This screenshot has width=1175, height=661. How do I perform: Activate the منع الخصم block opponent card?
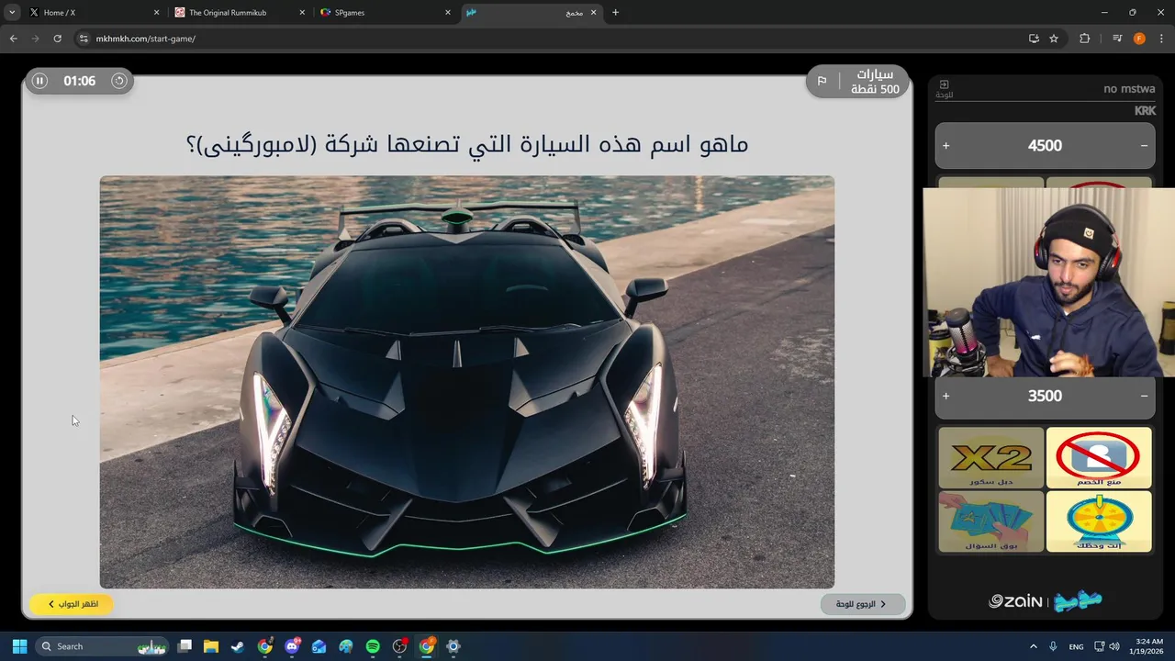pyautogui.click(x=1098, y=457)
